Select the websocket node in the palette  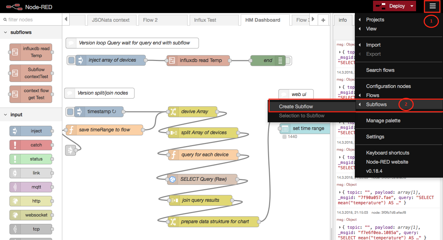(31, 215)
